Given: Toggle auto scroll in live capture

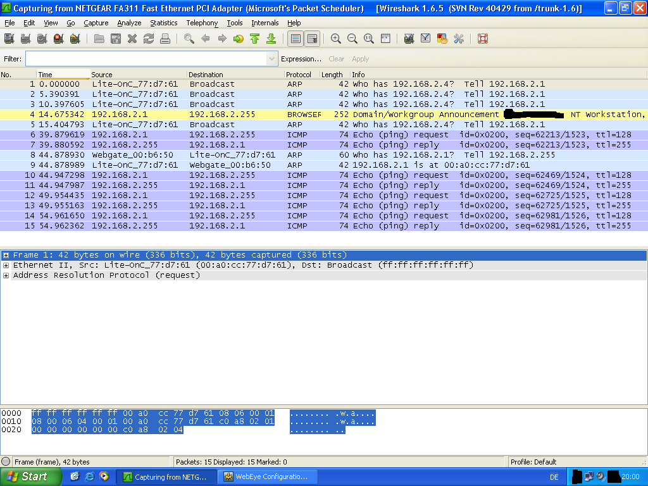Looking at the screenshot, I should [x=313, y=39].
